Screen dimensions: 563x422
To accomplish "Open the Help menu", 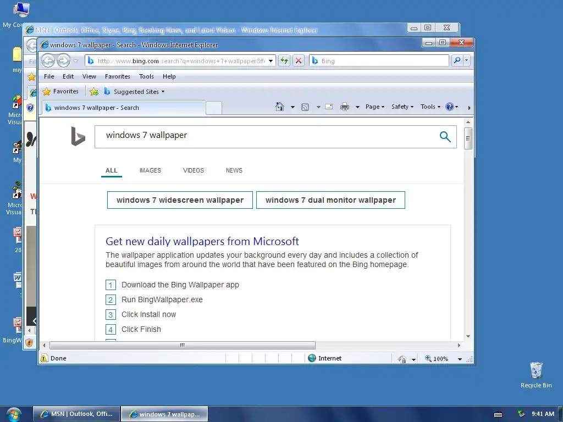I will pos(169,76).
